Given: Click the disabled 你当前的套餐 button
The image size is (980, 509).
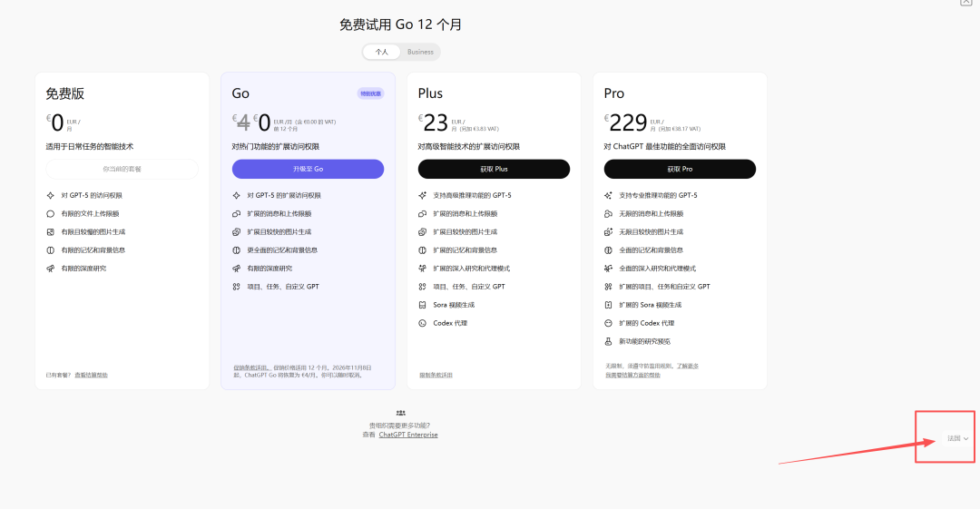Looking at the screenshot, I should (x=122, y=169).
